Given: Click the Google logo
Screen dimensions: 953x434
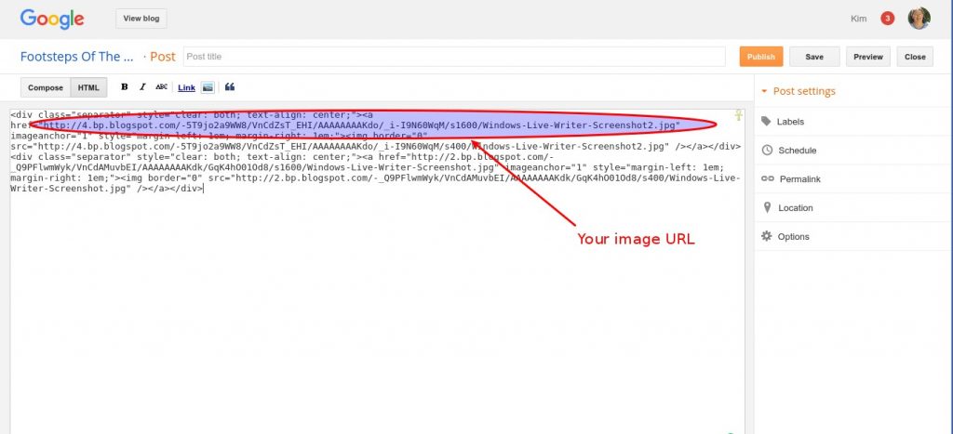Looking at the screenshot, I should pyautogui.click(x=52, y=19).
